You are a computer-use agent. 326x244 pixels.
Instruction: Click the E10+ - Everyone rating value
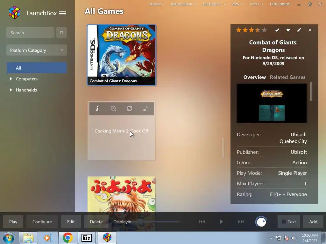click(x=288, y=194)
